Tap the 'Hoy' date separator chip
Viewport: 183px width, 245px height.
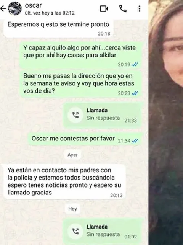(72, 209)
